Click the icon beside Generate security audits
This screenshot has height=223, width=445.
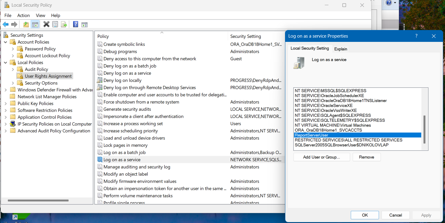(100, 109)
